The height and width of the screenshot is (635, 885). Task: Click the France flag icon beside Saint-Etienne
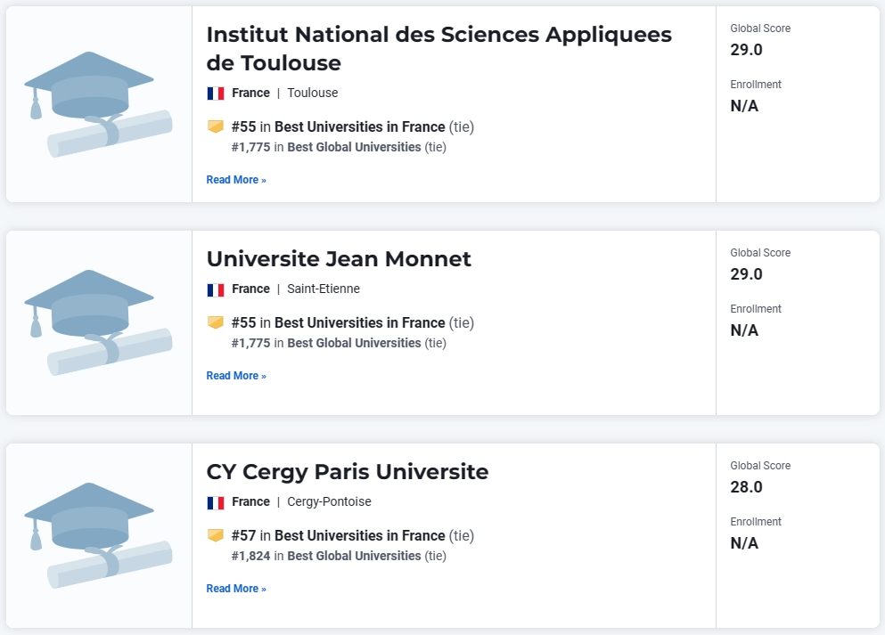pyautogui.click(x=216, y=289)
